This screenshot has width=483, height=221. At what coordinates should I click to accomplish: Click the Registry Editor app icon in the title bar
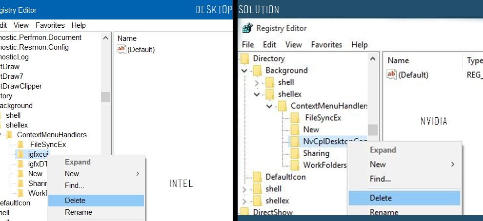[248, 28]
